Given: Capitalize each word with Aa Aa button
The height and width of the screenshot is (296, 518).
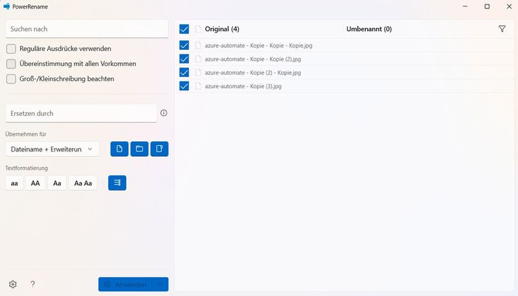Looking at the screenshot, I should (x=83, y=183).
